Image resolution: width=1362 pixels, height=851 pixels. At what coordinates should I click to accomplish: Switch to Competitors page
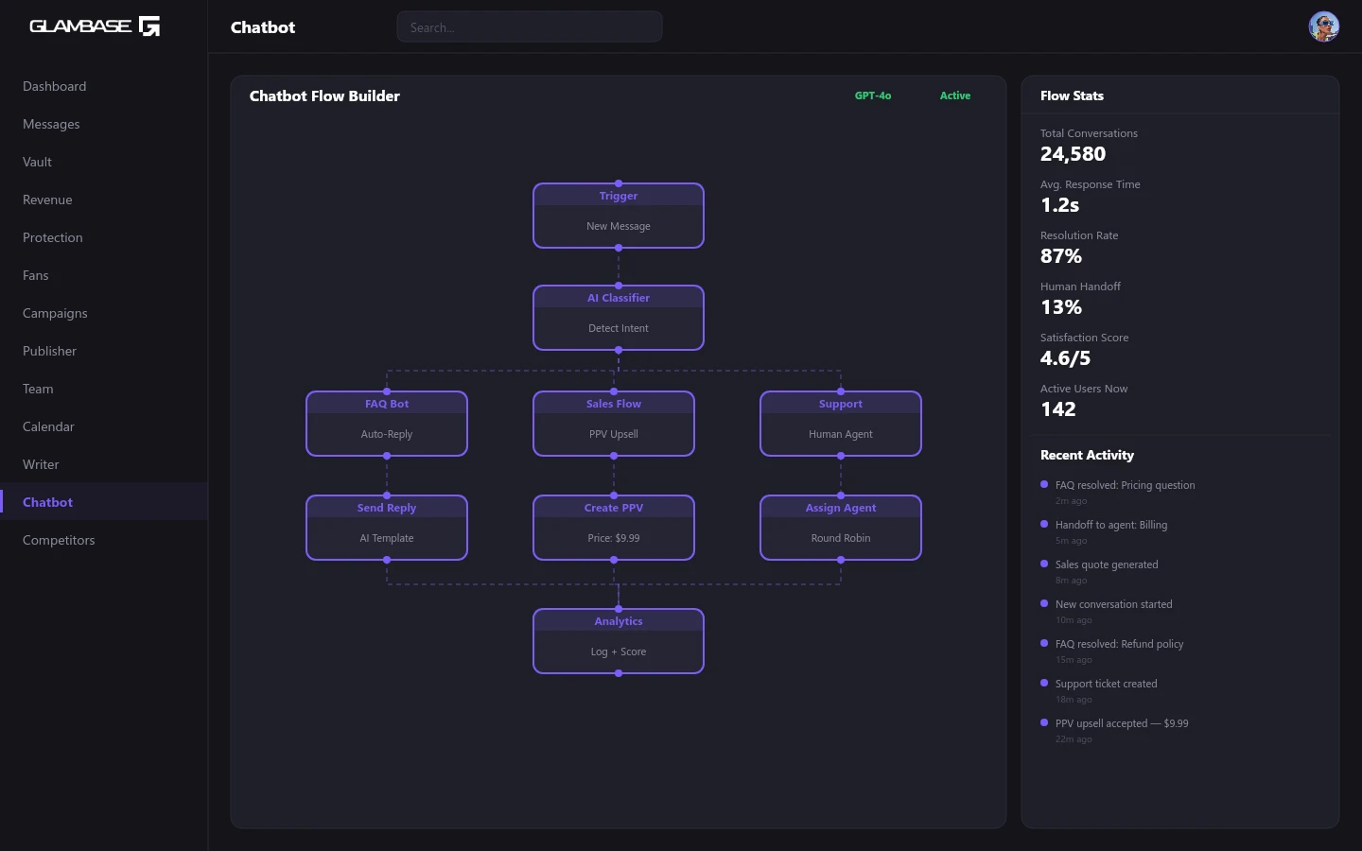click(x=59, y=540)
